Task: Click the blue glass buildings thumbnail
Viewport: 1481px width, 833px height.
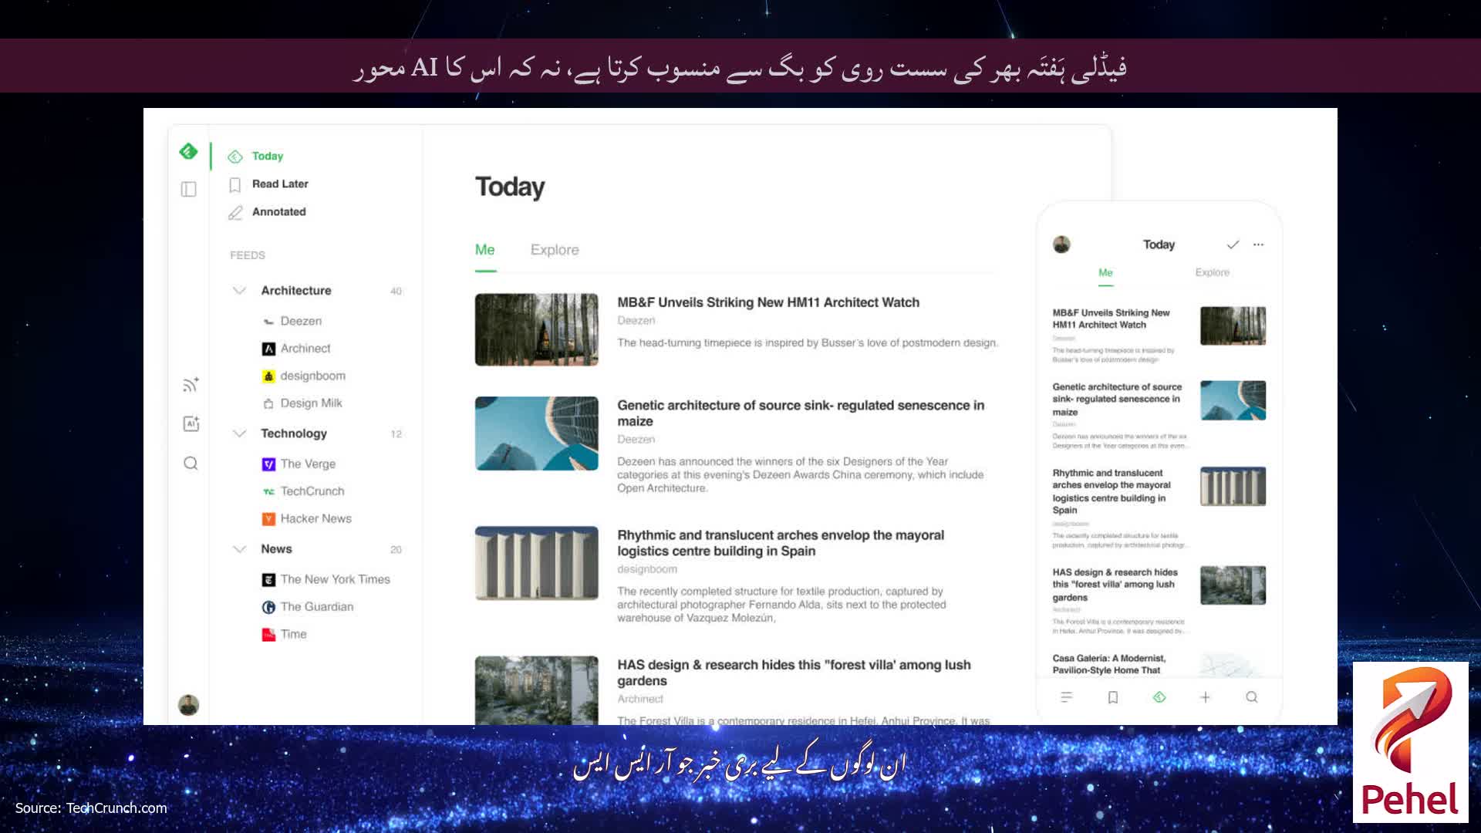Action: click(x=536, y=433)
